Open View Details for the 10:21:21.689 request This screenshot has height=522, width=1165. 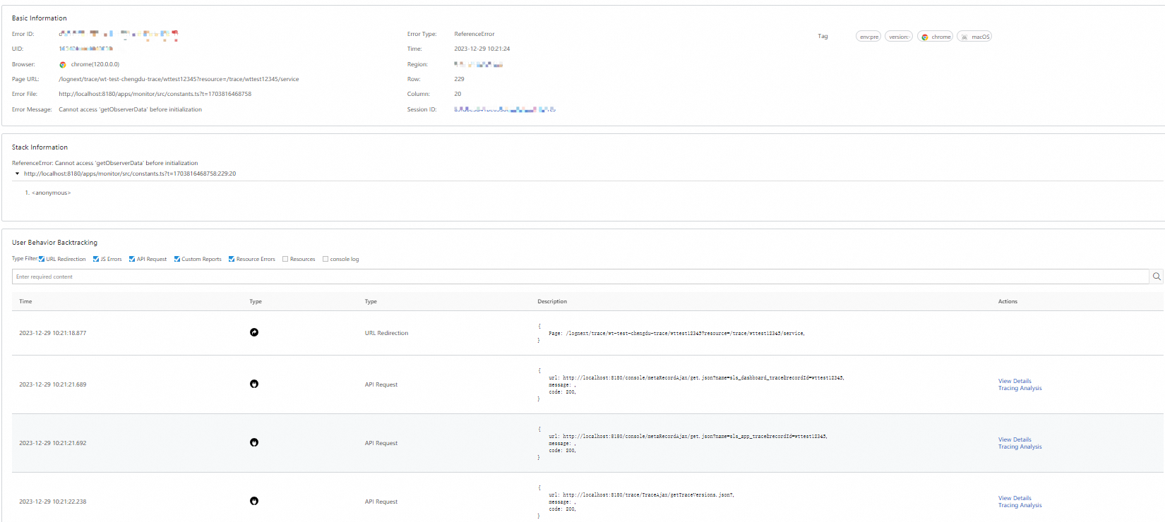click(x=1015, y=381)
